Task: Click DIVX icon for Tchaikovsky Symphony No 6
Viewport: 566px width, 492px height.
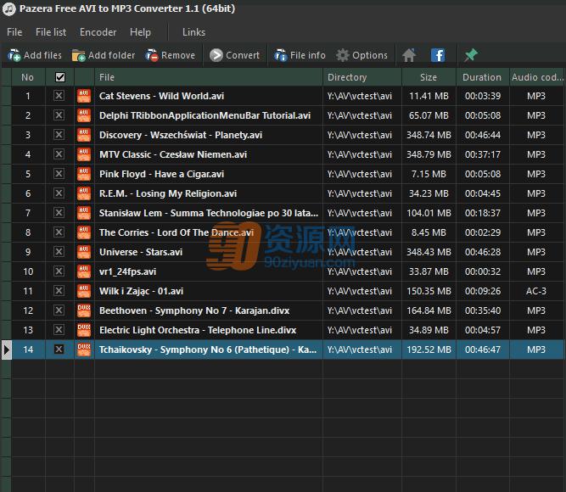Action: 84,349
